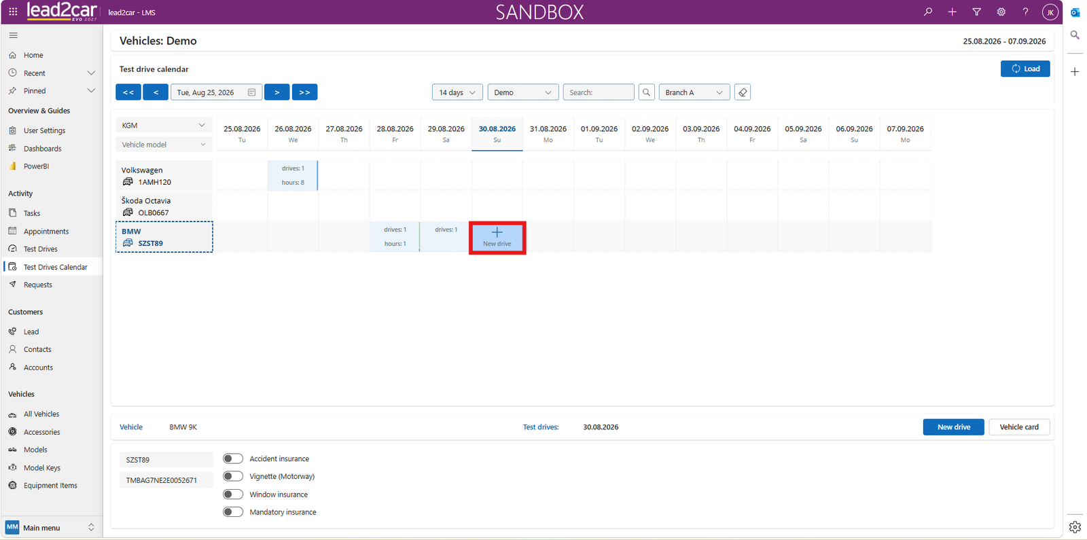The image size is (1087, 540).
Task: Open the app launcher grid icon
Action: click(x=13, y=12)
